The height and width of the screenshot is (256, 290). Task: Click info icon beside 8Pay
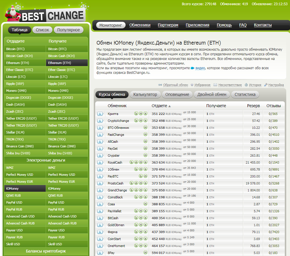[100, 253]
